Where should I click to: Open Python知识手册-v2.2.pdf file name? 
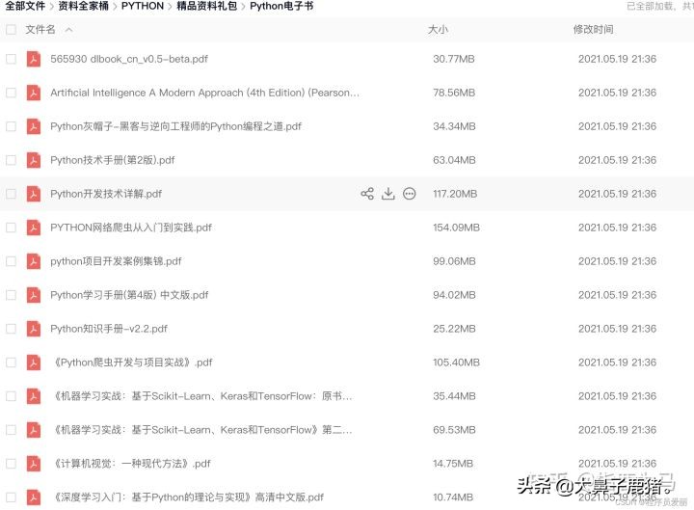coord(108,329)
